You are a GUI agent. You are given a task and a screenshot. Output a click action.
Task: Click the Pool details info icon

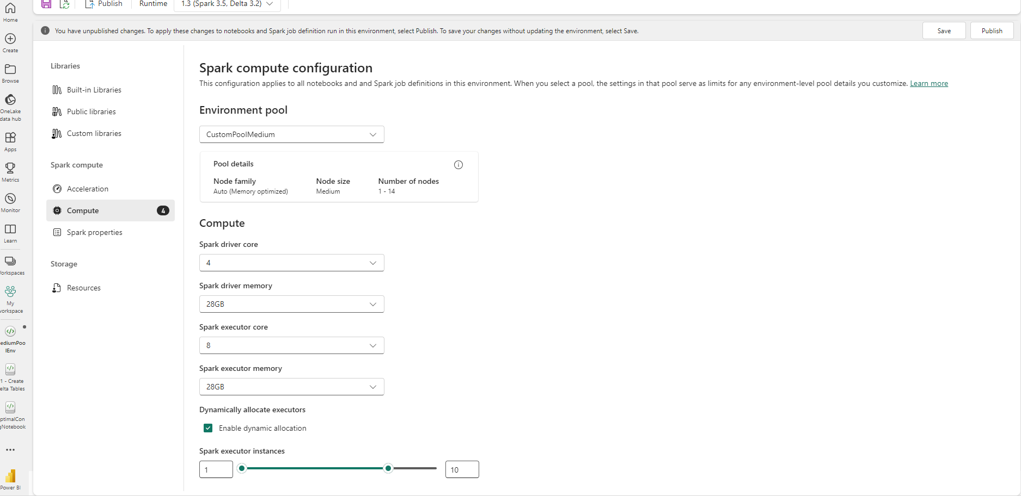pos(458,164)
